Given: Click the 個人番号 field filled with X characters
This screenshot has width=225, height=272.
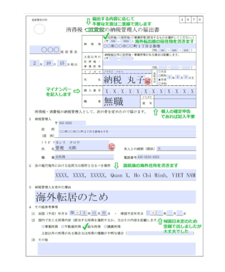Looking at the screenshot, I should tap(149, 91).
